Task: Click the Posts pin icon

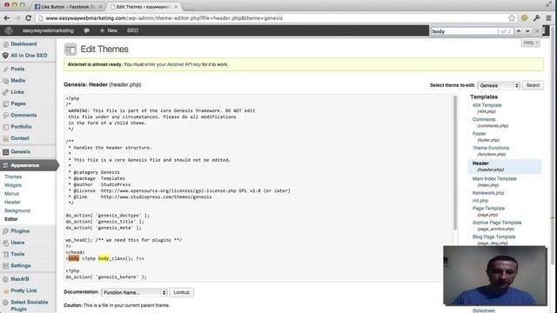Action: (5, 69)
